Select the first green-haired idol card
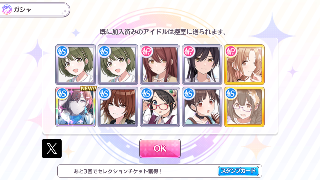 coord(76,64)
